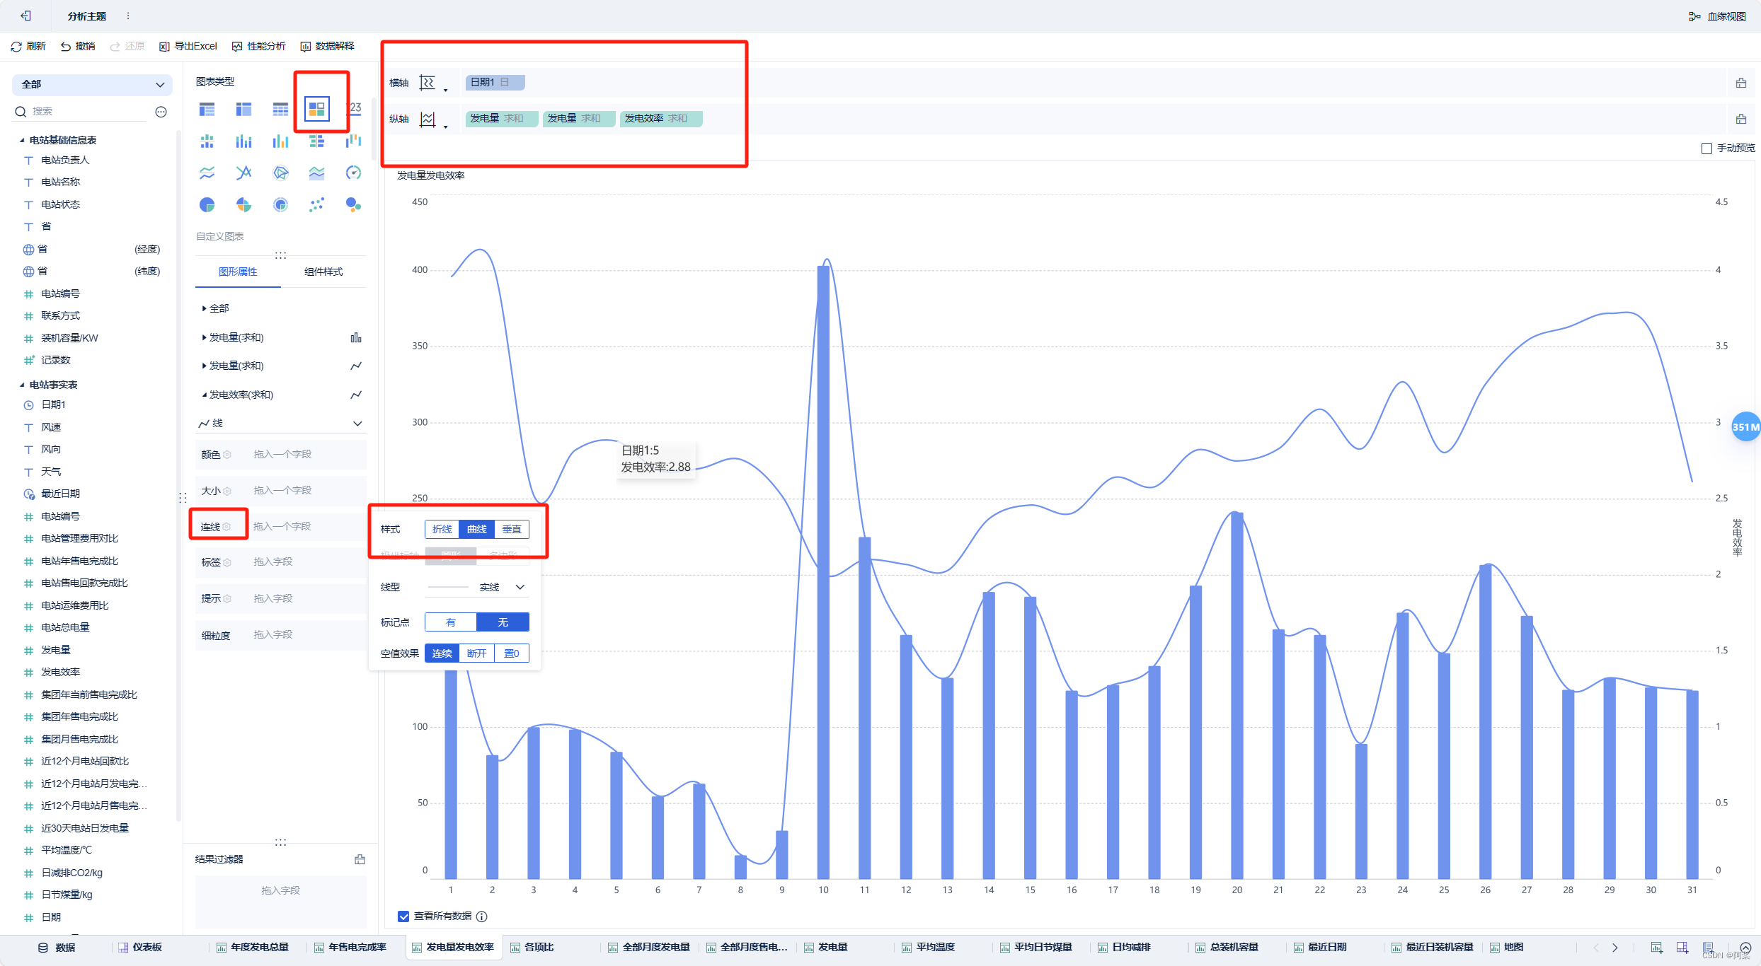The image size is (1761, 966).
Task: Expand the 全部 section in 图形属性
Action: click(x=204, y=308)
